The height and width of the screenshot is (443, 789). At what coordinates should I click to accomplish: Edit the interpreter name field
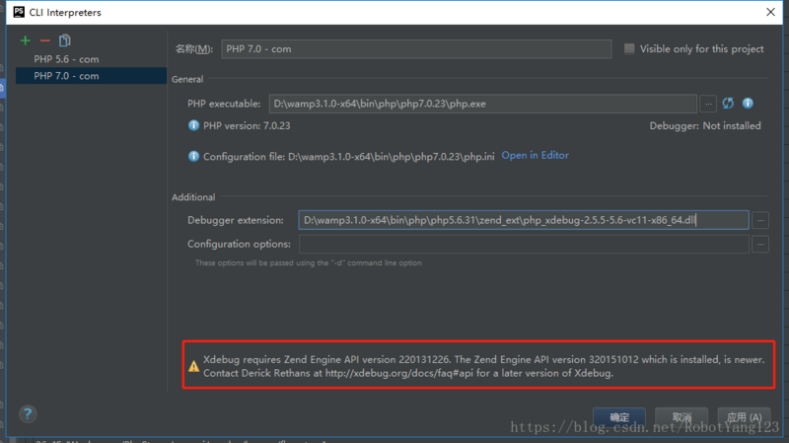pos(416,48)
